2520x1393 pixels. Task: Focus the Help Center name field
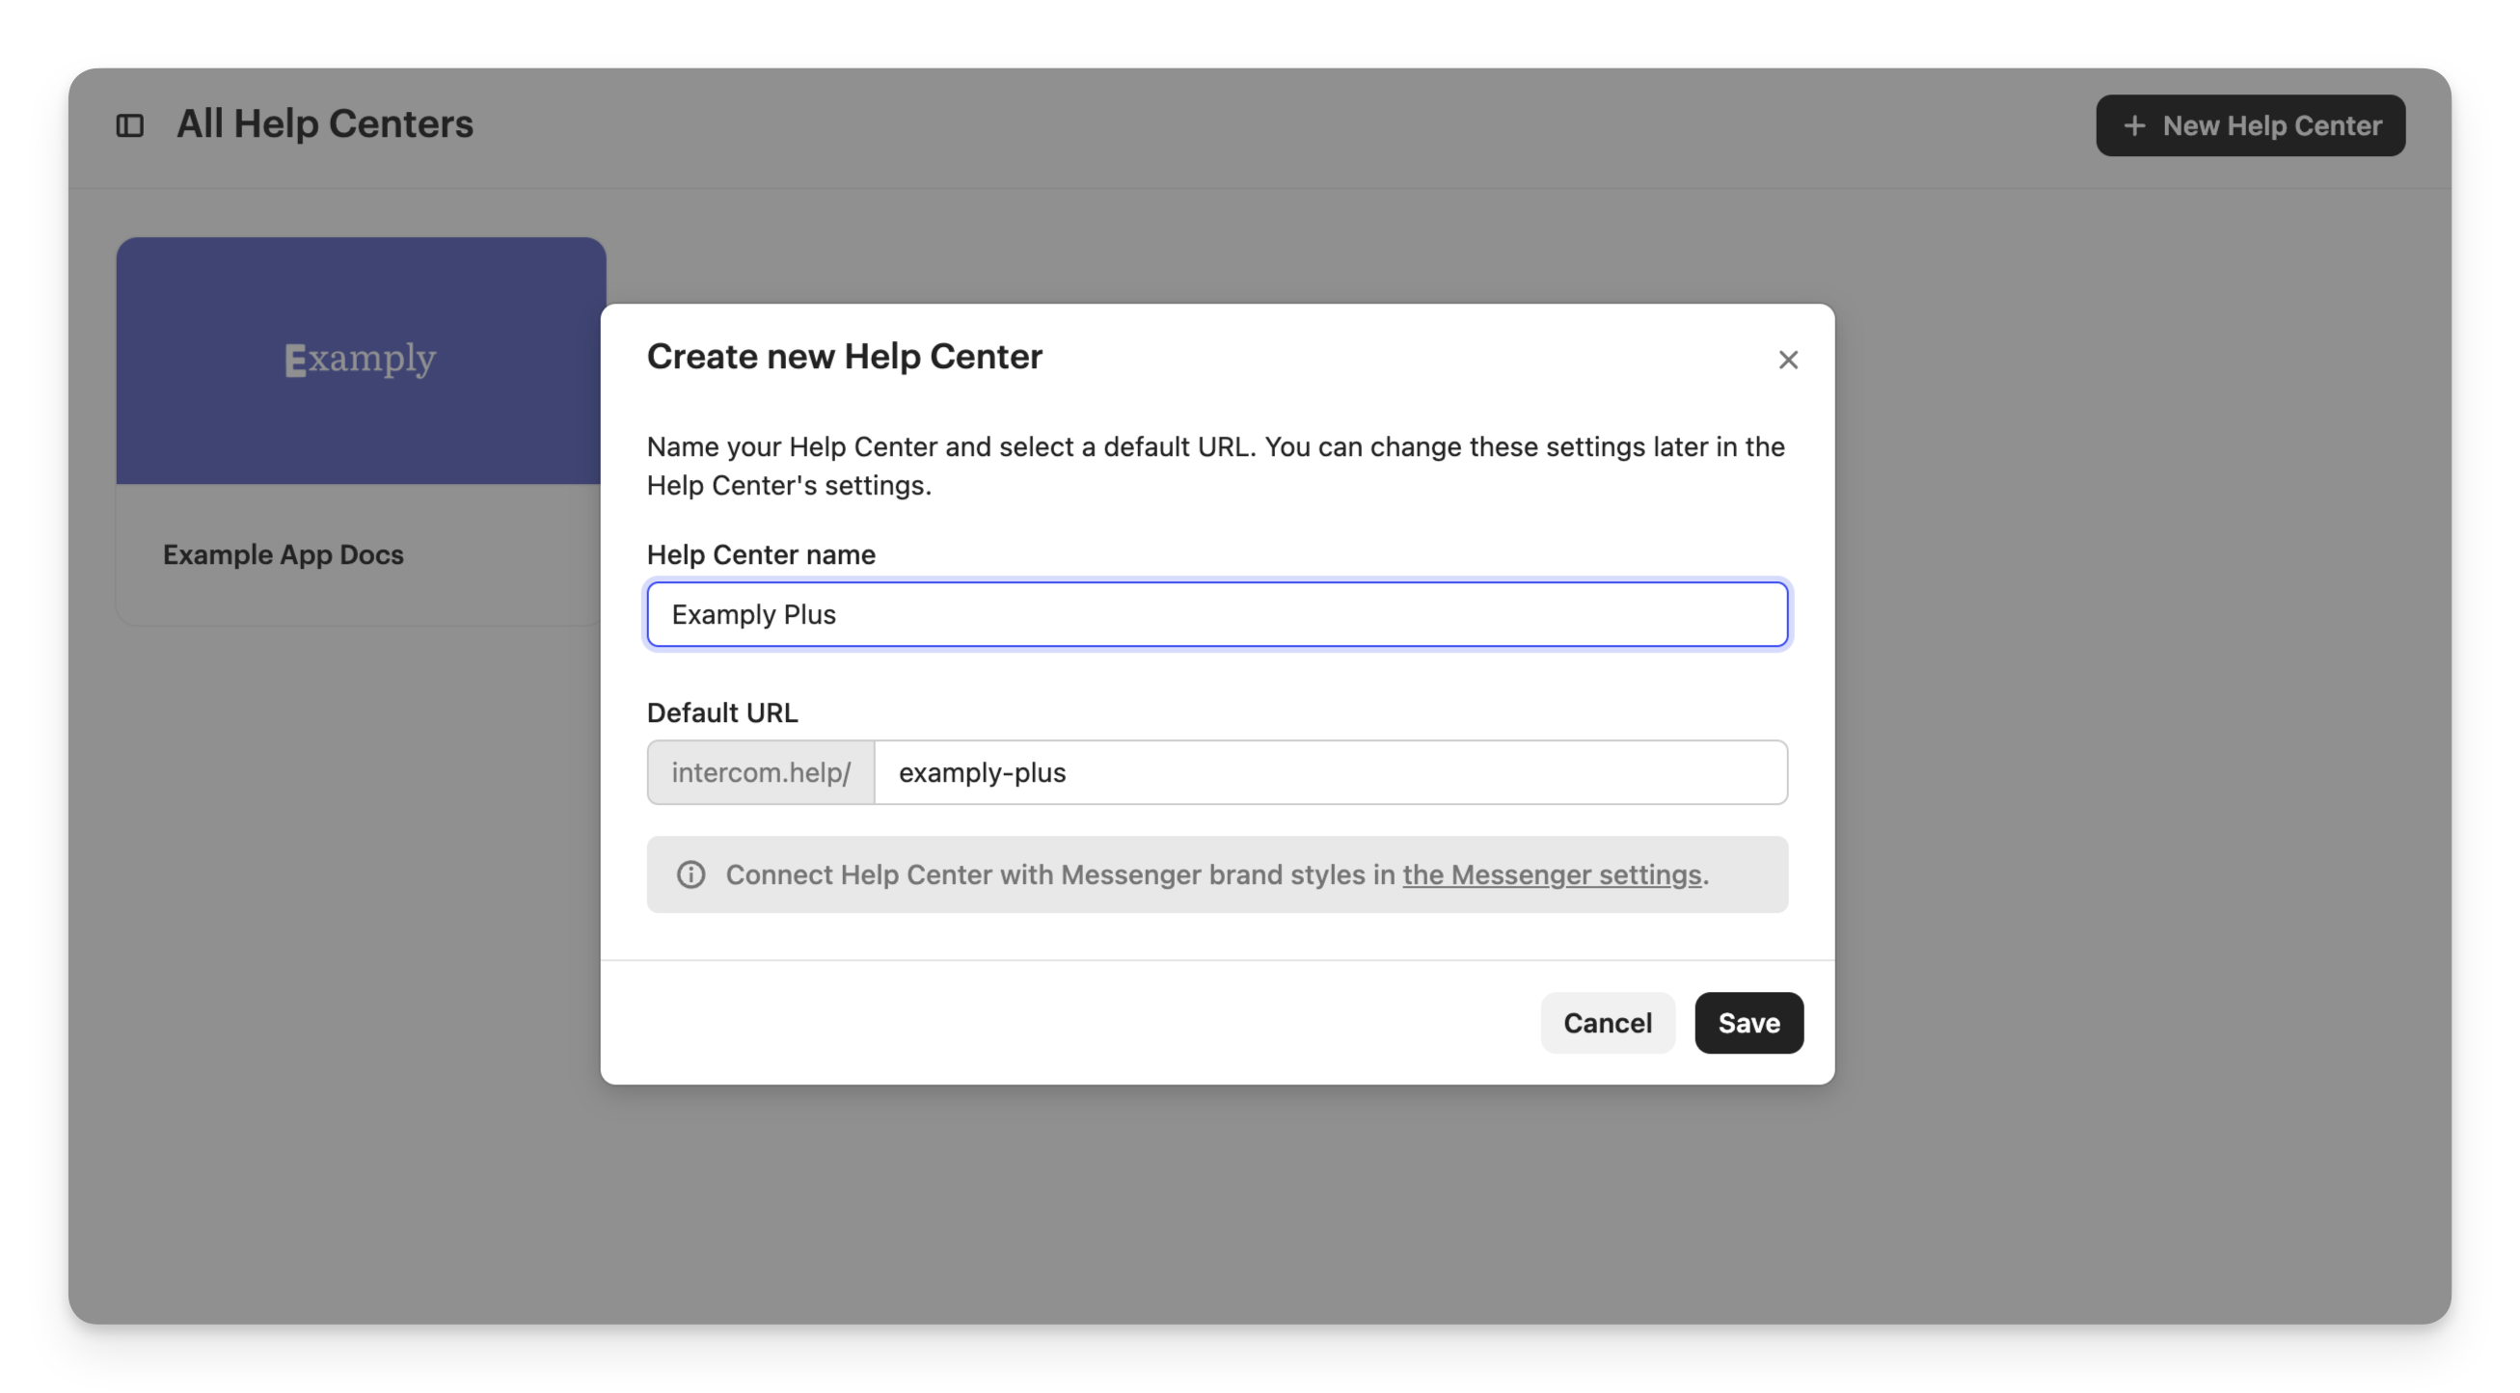(x=1216, y=614)
